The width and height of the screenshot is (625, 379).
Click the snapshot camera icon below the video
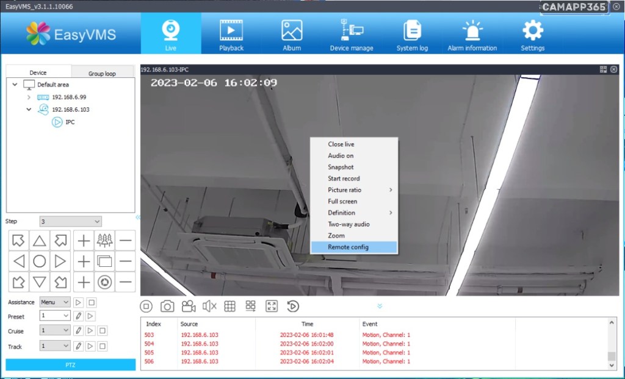click(x=167, y=306)
